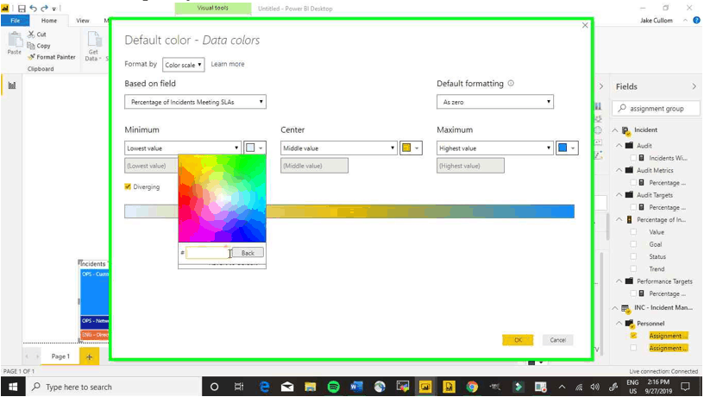Open the Page 1 report tab
This screenshot has height=397, width=704.
point(60,356)
